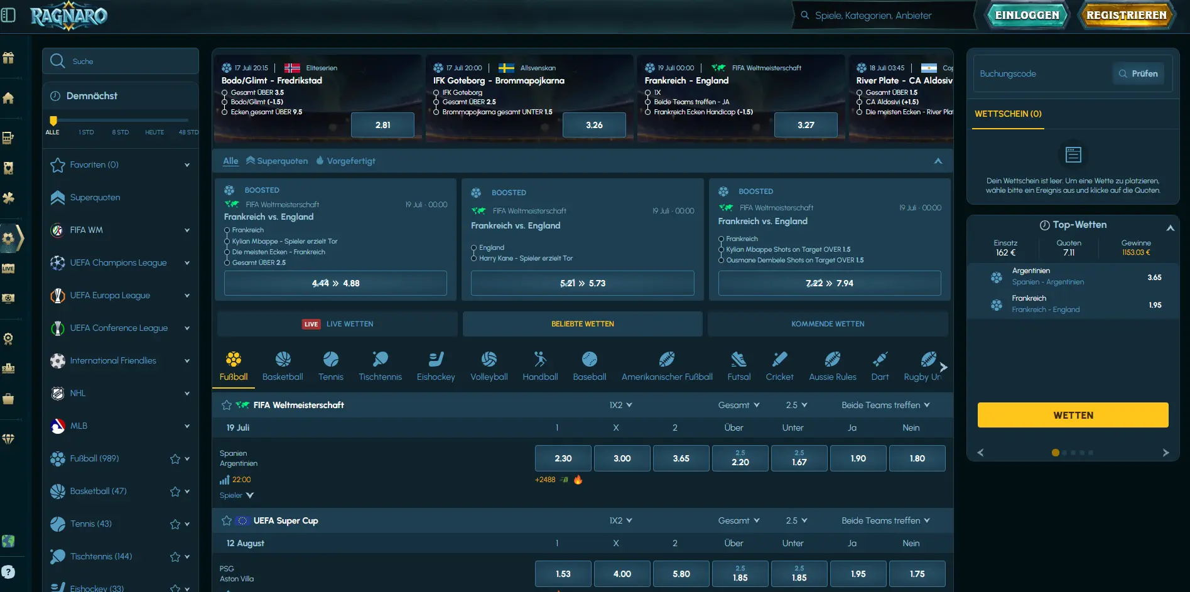The image size is (1190, 592).
Task: Toggle the sidebar collapse icon beside logo
Action: tap(8, 14)
